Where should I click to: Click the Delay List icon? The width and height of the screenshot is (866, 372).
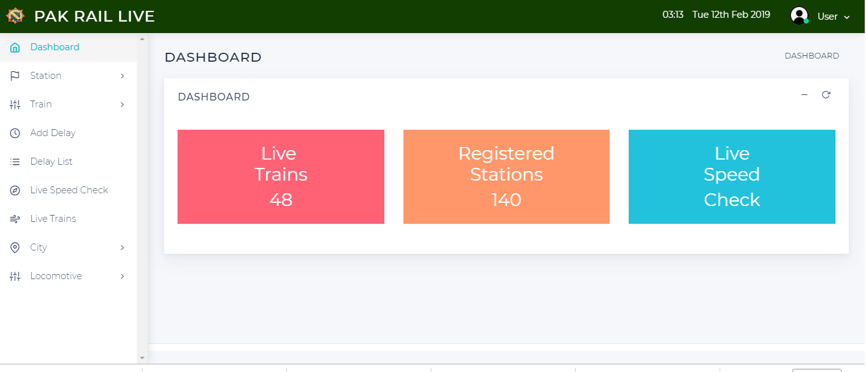pos(15,162)
